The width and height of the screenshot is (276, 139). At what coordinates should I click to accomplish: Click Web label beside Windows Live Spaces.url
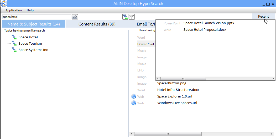coord(141,103)
